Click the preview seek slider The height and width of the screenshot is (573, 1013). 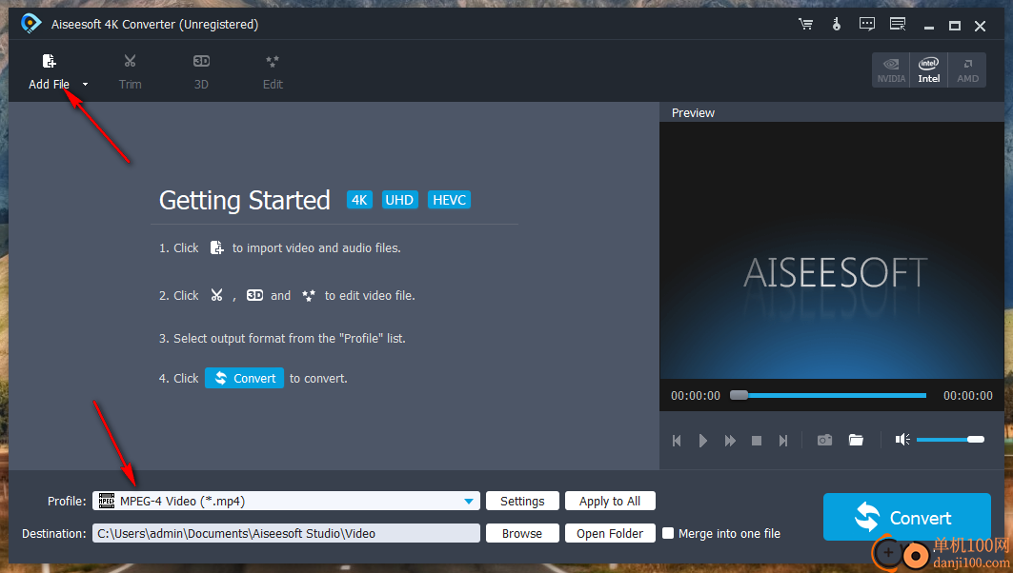828,395
